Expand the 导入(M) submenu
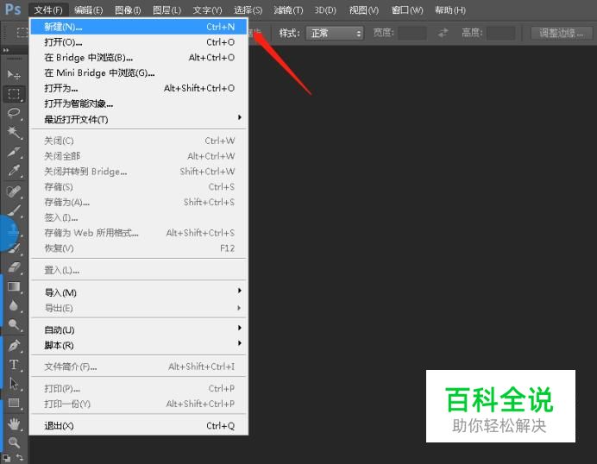 click(139, 292)
